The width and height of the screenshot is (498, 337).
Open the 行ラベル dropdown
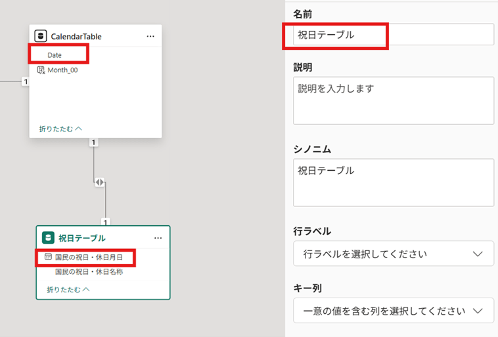(393, 254)
